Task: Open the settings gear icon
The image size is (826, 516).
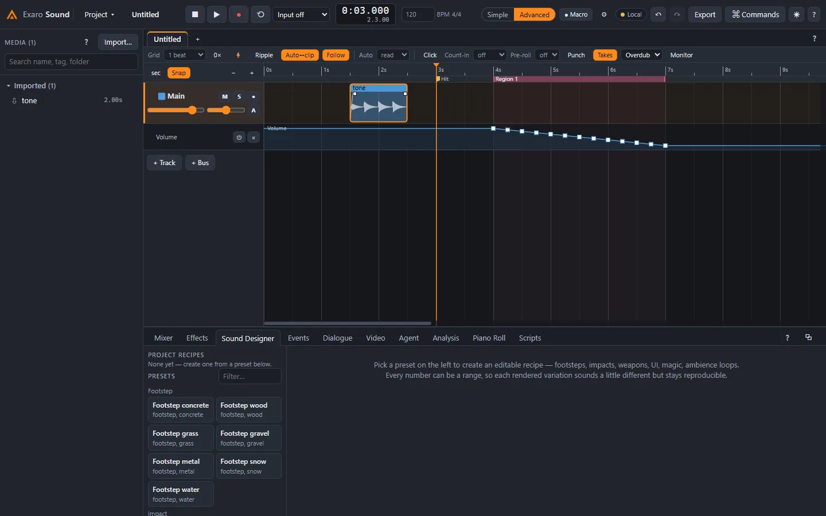Action: coord(604,14)
